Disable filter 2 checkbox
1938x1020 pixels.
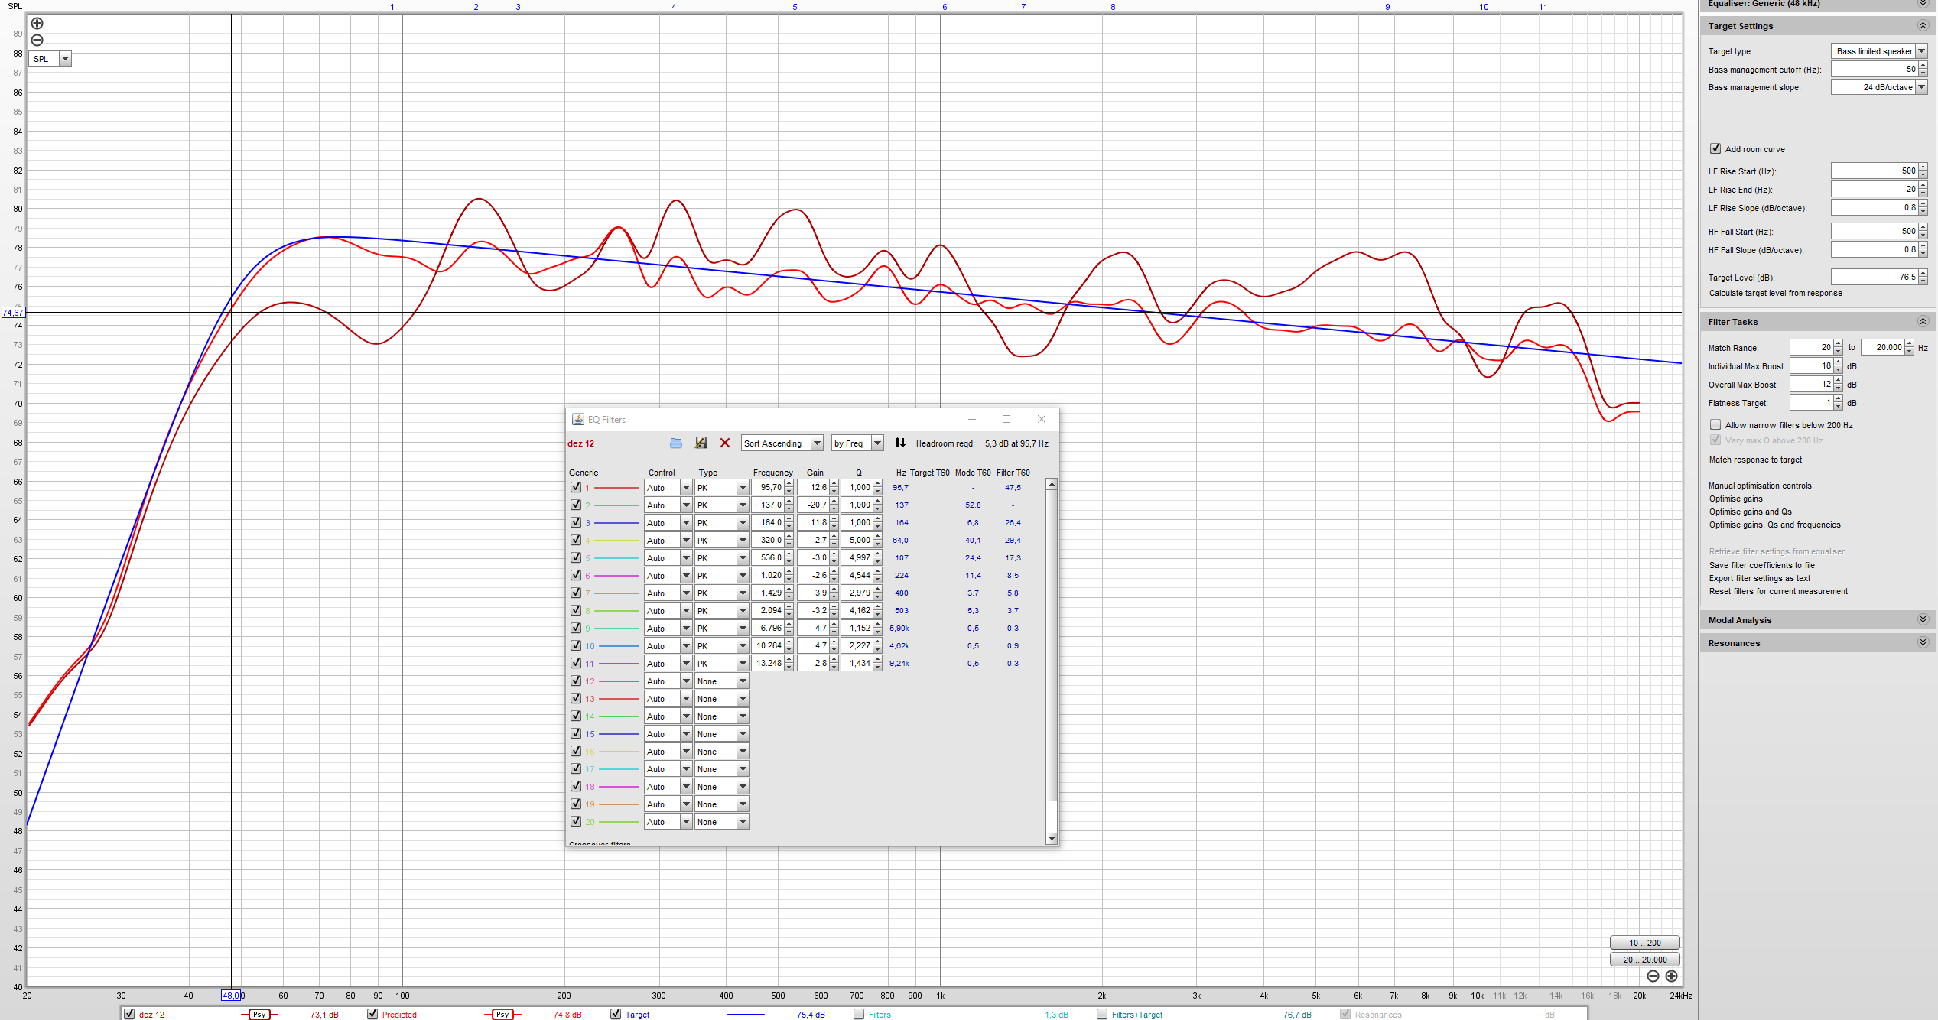[x=576, y=505]
